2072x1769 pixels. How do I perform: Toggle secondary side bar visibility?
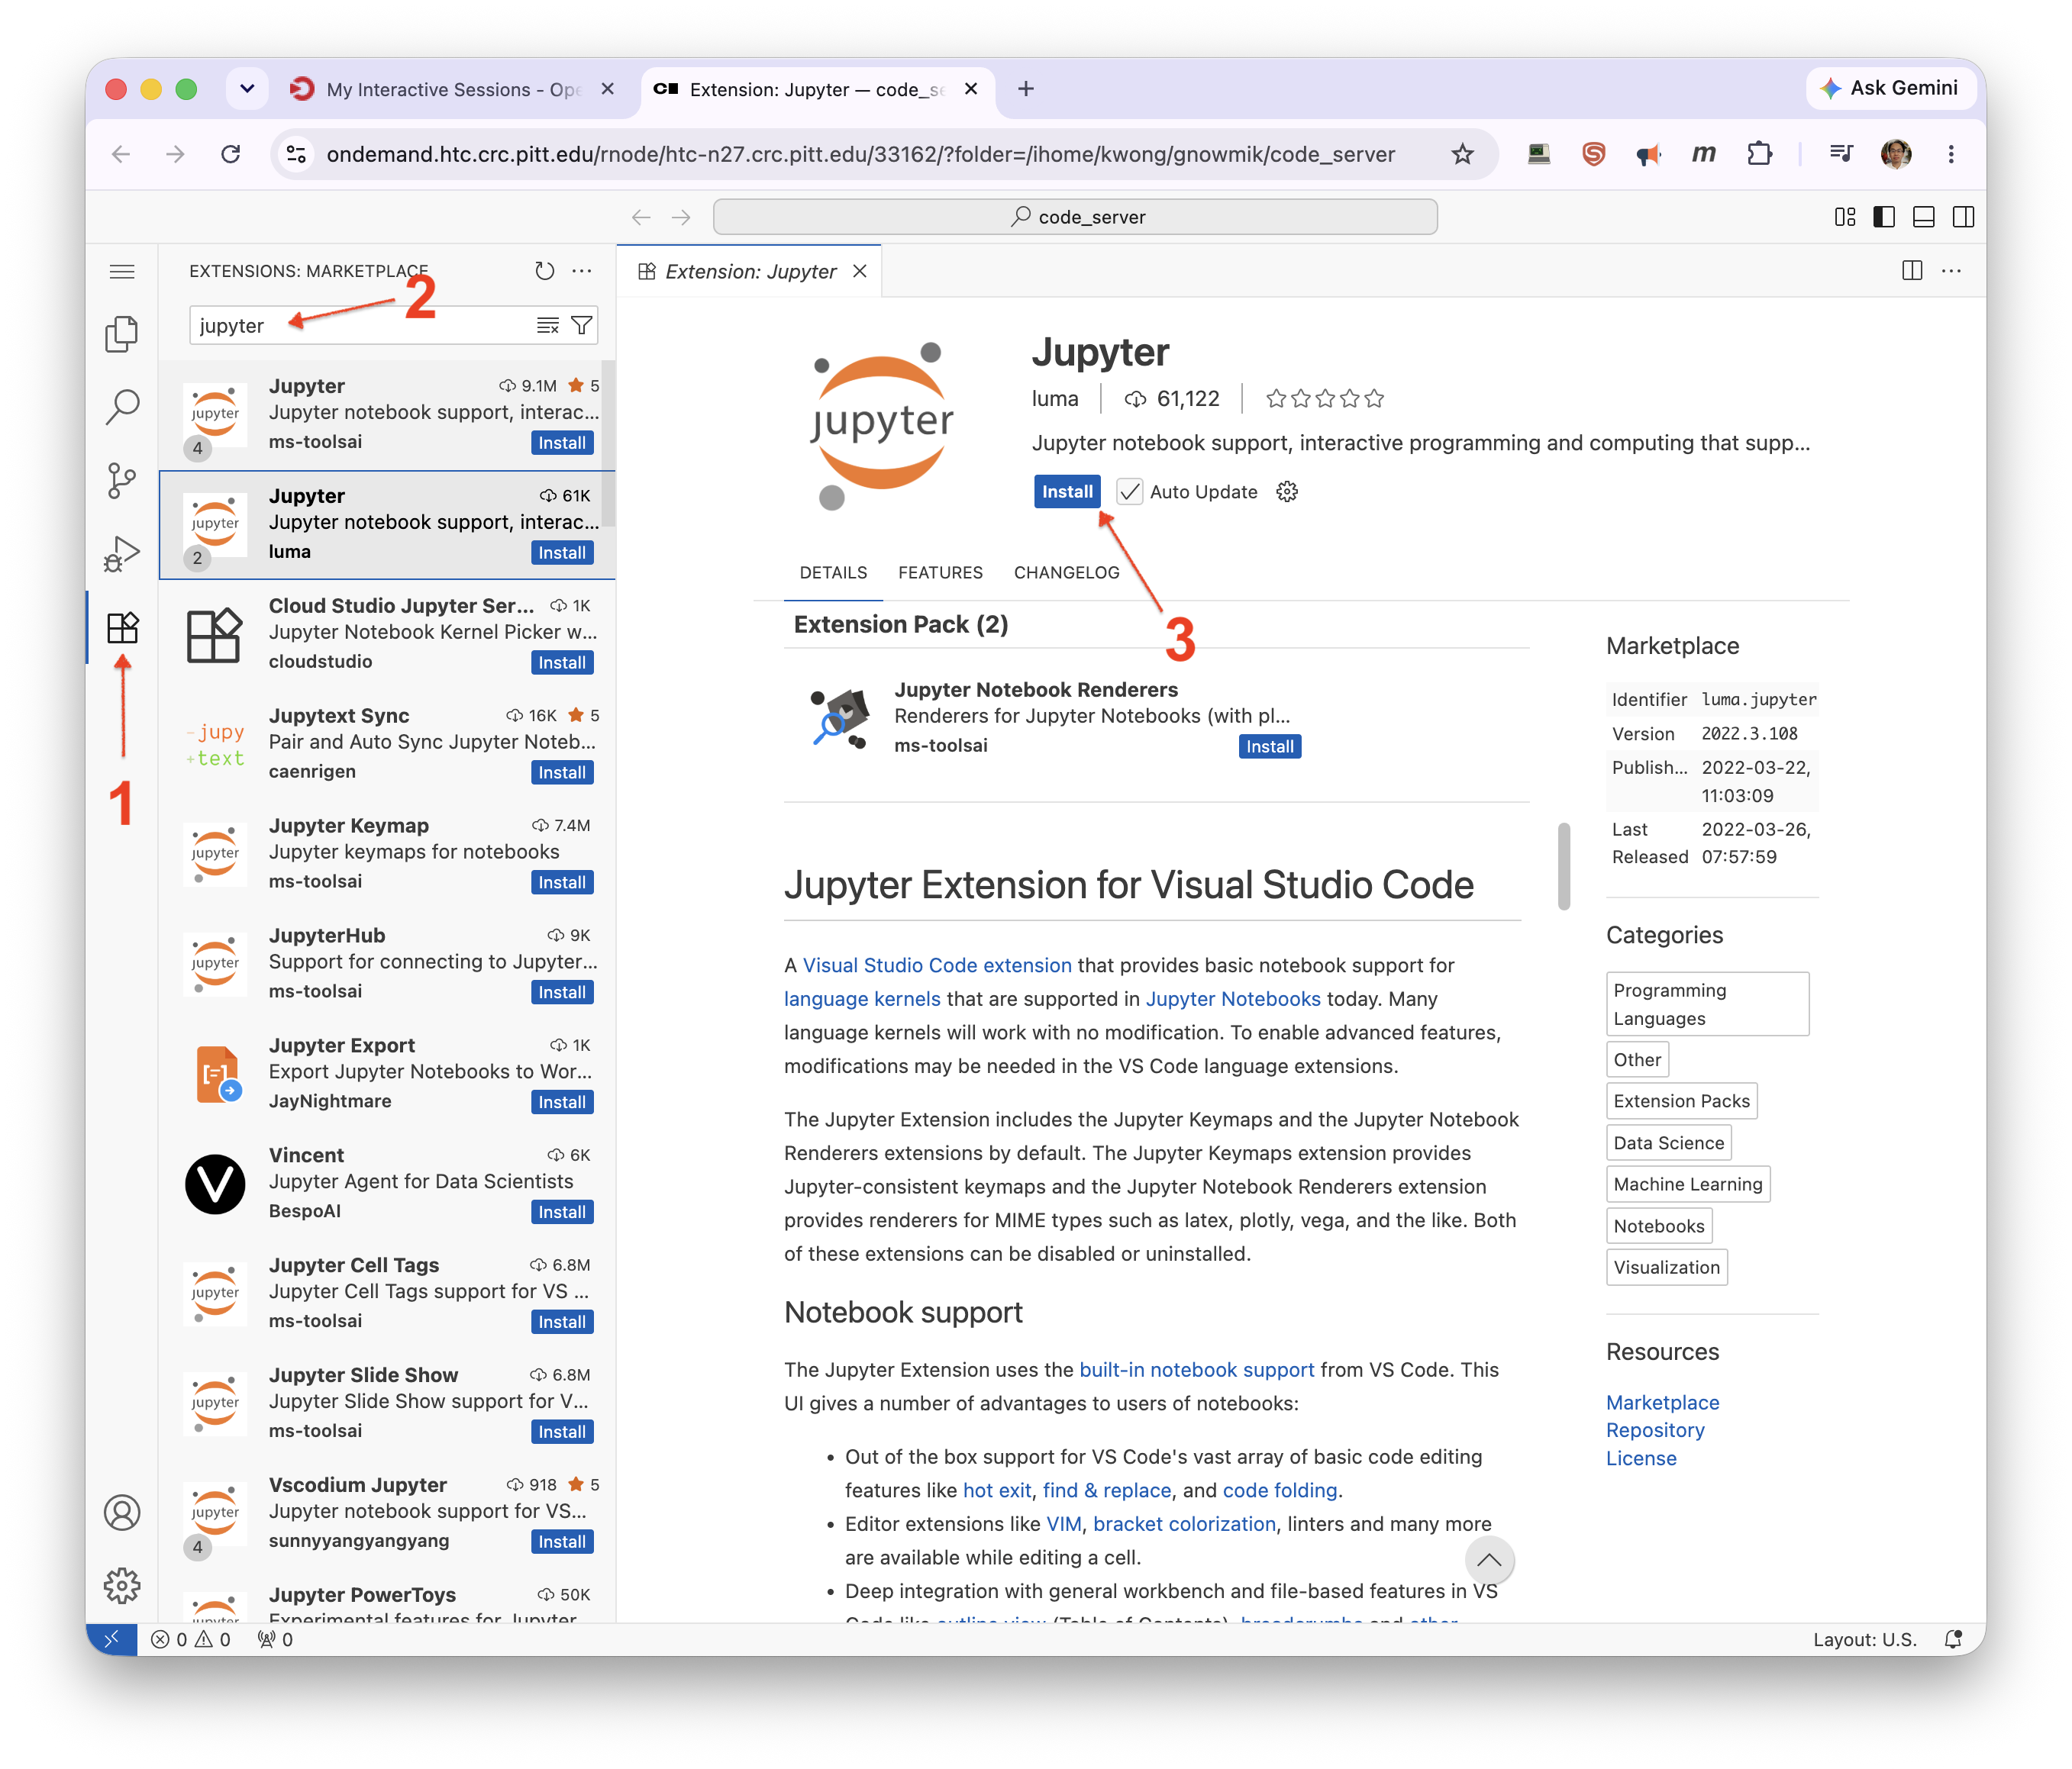coord(1963,217)
